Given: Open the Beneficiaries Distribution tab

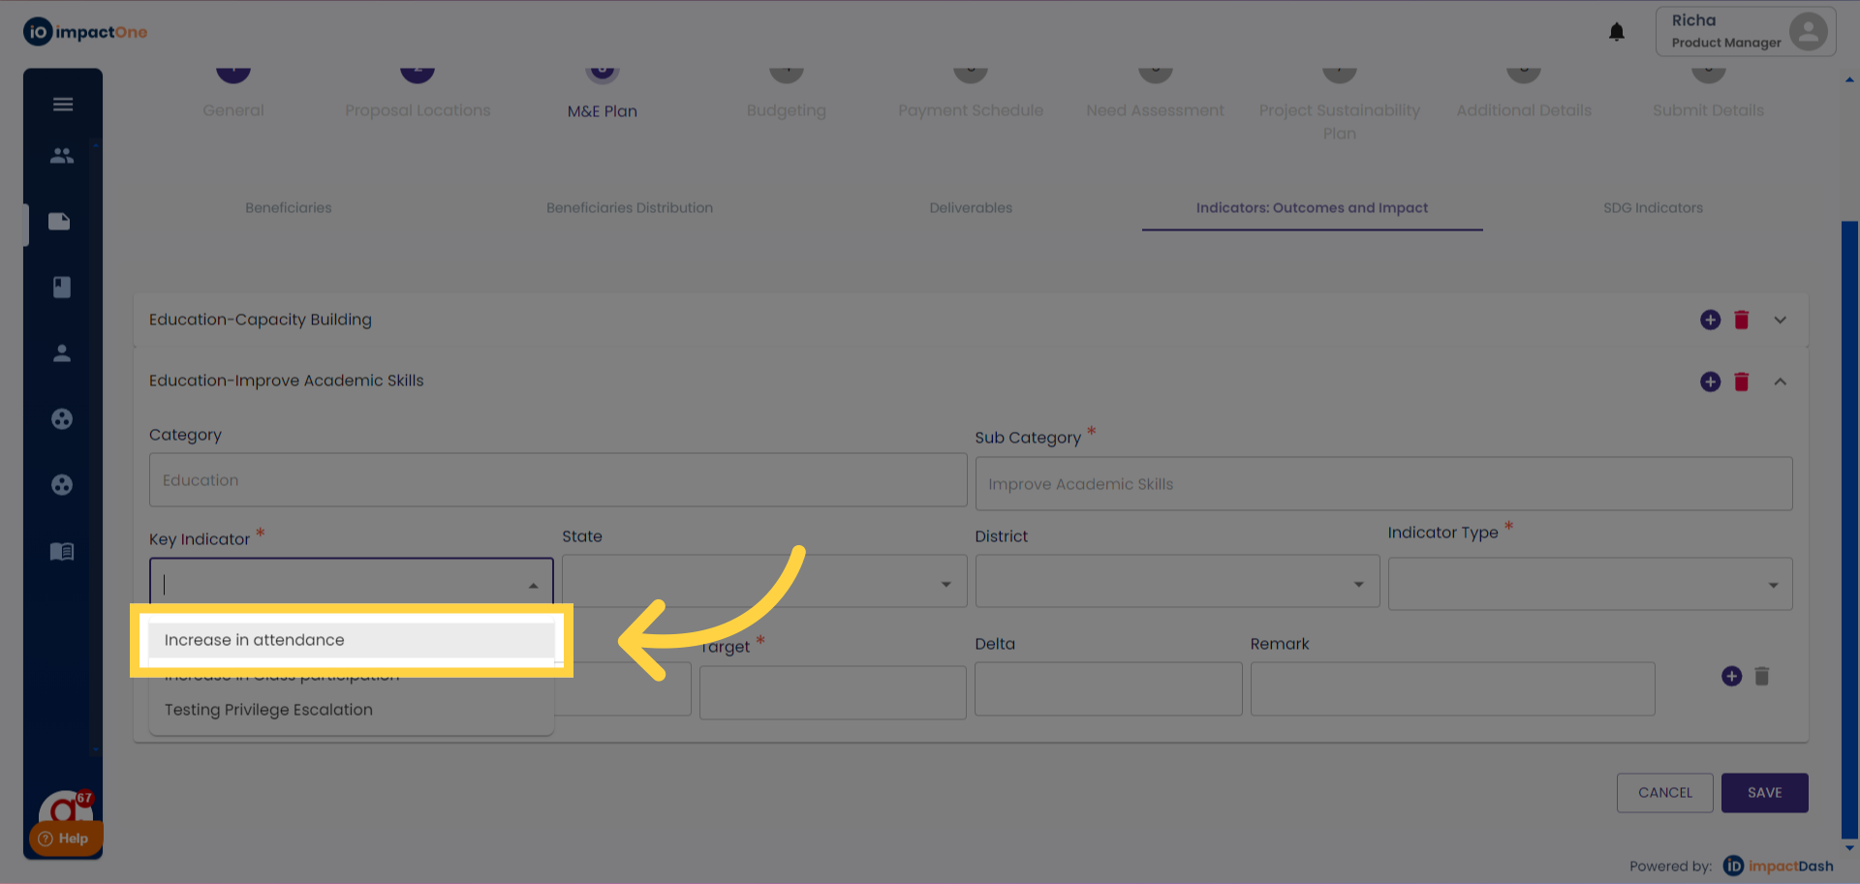Looking at the screenshot, I should click(629, 208).
